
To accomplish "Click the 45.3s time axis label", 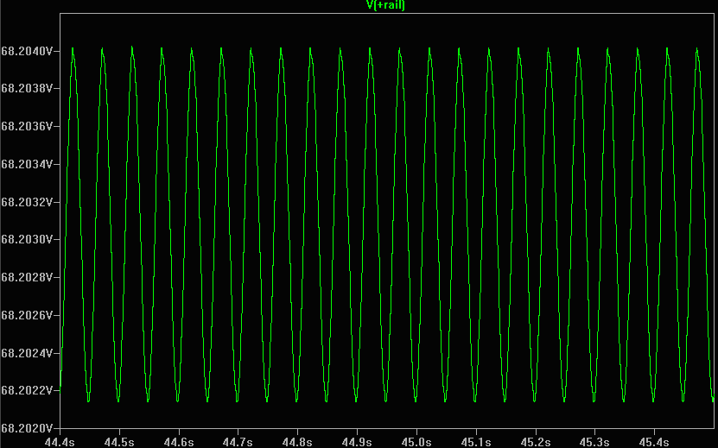I will pos(594,442).
